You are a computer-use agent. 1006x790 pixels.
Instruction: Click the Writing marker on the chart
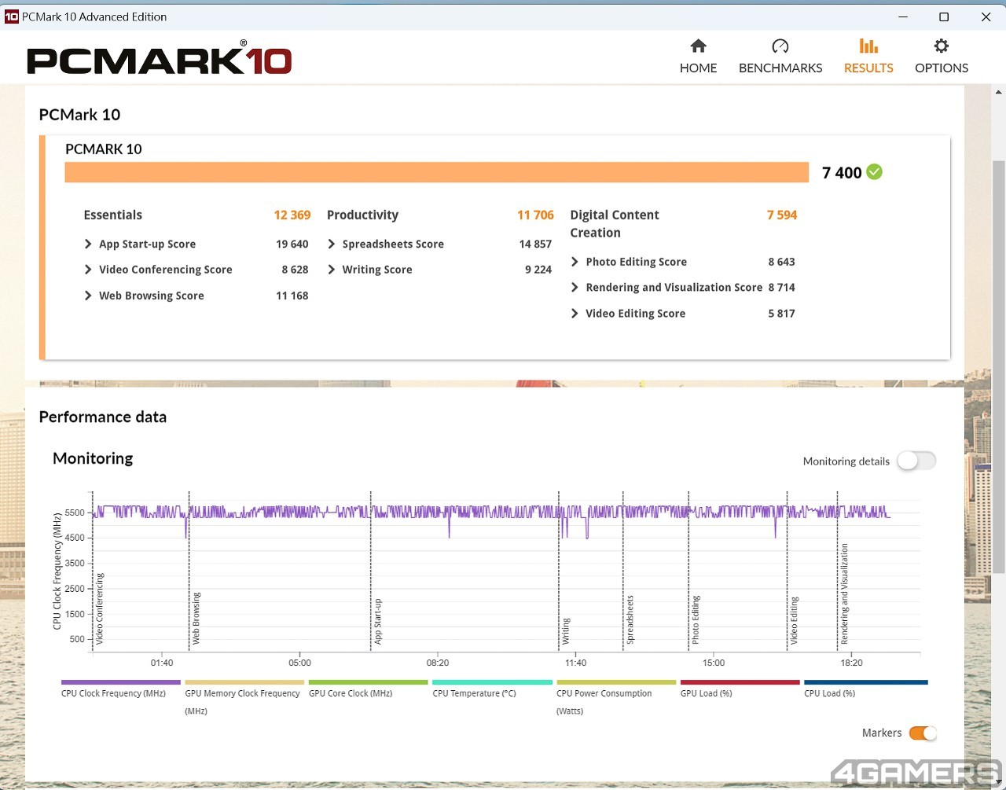click(565, 631)
